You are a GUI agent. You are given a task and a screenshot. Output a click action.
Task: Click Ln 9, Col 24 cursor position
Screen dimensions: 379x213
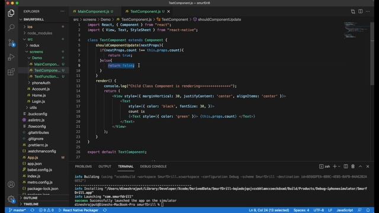[269, 210]
